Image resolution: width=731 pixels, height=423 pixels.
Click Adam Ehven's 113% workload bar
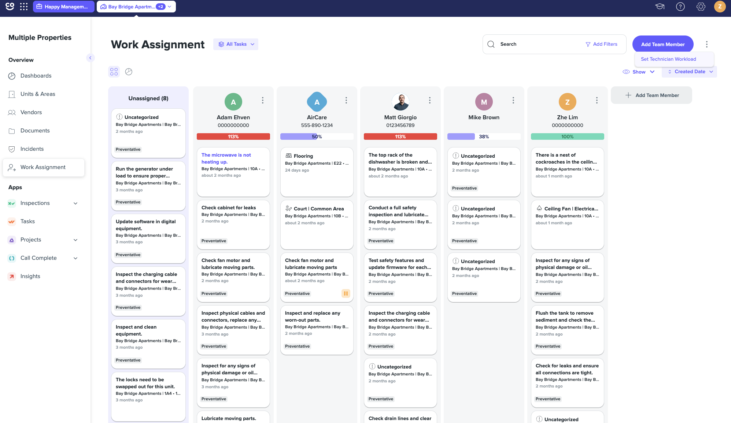coord(233,136)
